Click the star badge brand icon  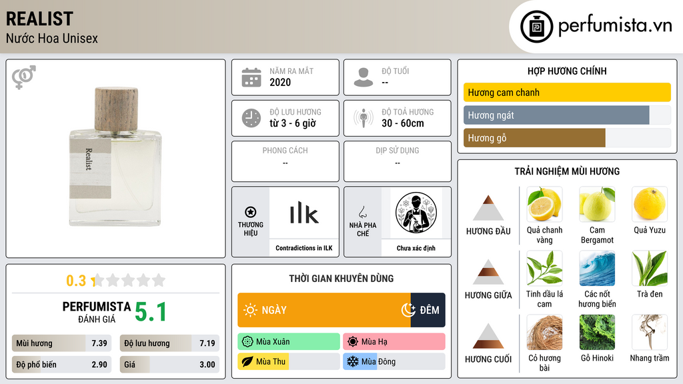(251, 212)
